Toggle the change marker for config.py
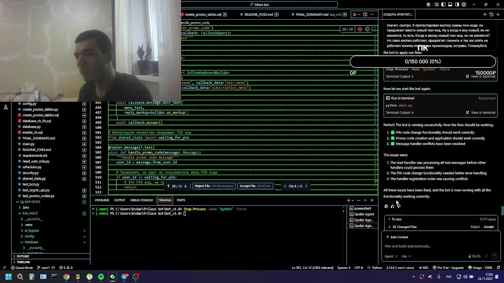Screen dimensions: 504x283 click(84, 104)
